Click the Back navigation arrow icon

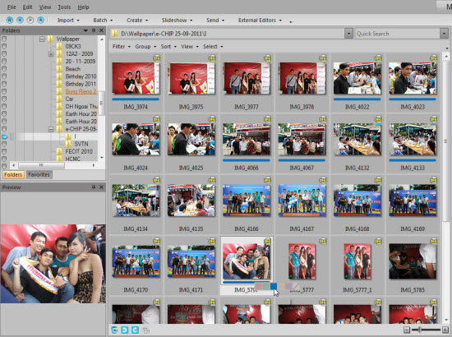20,20
